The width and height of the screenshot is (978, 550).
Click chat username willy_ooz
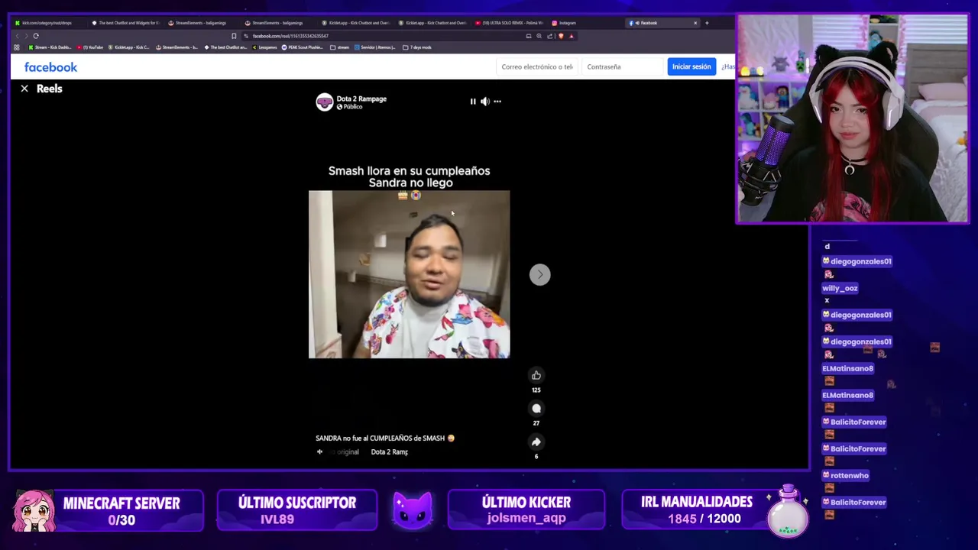tap(840, 288)
